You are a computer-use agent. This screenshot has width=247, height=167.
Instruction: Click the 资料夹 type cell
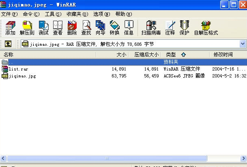tap(171, 62)
